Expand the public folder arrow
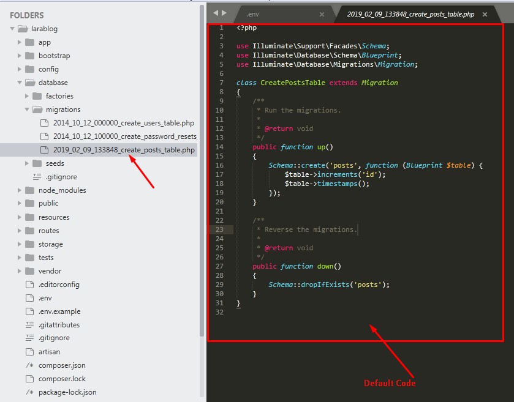 pos(20,203)
